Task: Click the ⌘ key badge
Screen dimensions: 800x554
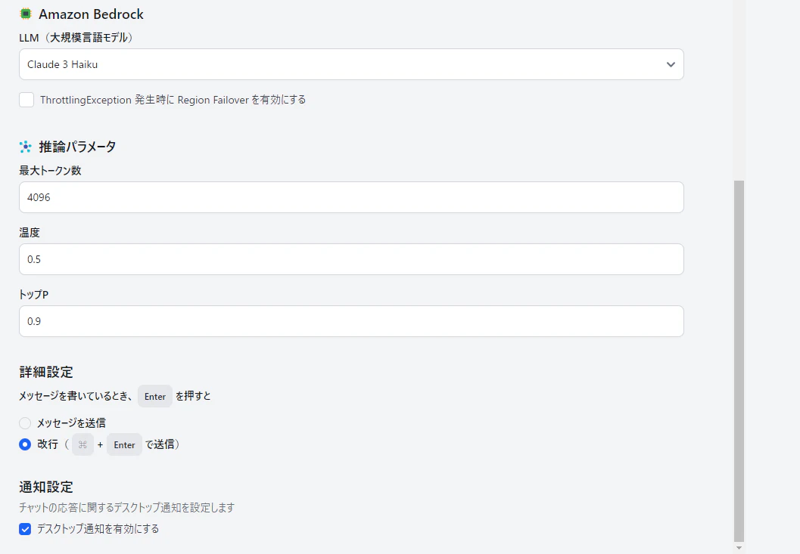Action: [82, 445]
